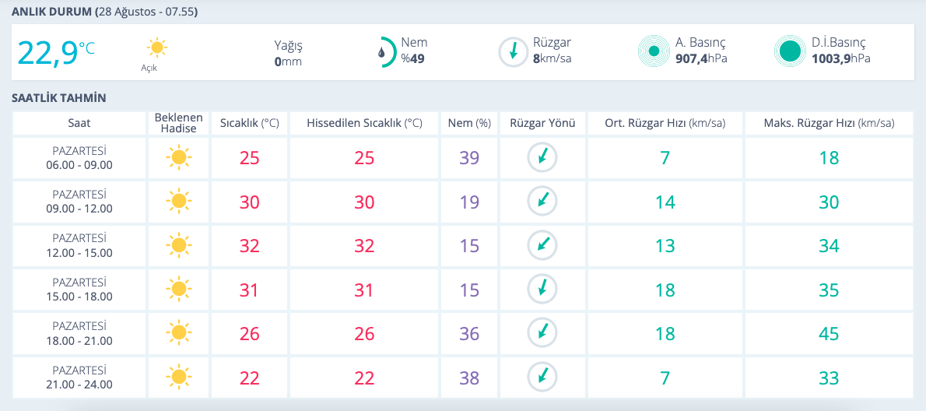The width and height of the screenshot is (926, 411).
Task: Click the Saat column header
Action: (x=79, y=123)
